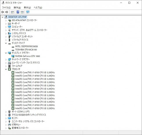This screenshot has height=135, width=142.
Task: Click the USB icon for ユニバーサル シリアル バス コントローラー
Action: [x=9, y=121]
